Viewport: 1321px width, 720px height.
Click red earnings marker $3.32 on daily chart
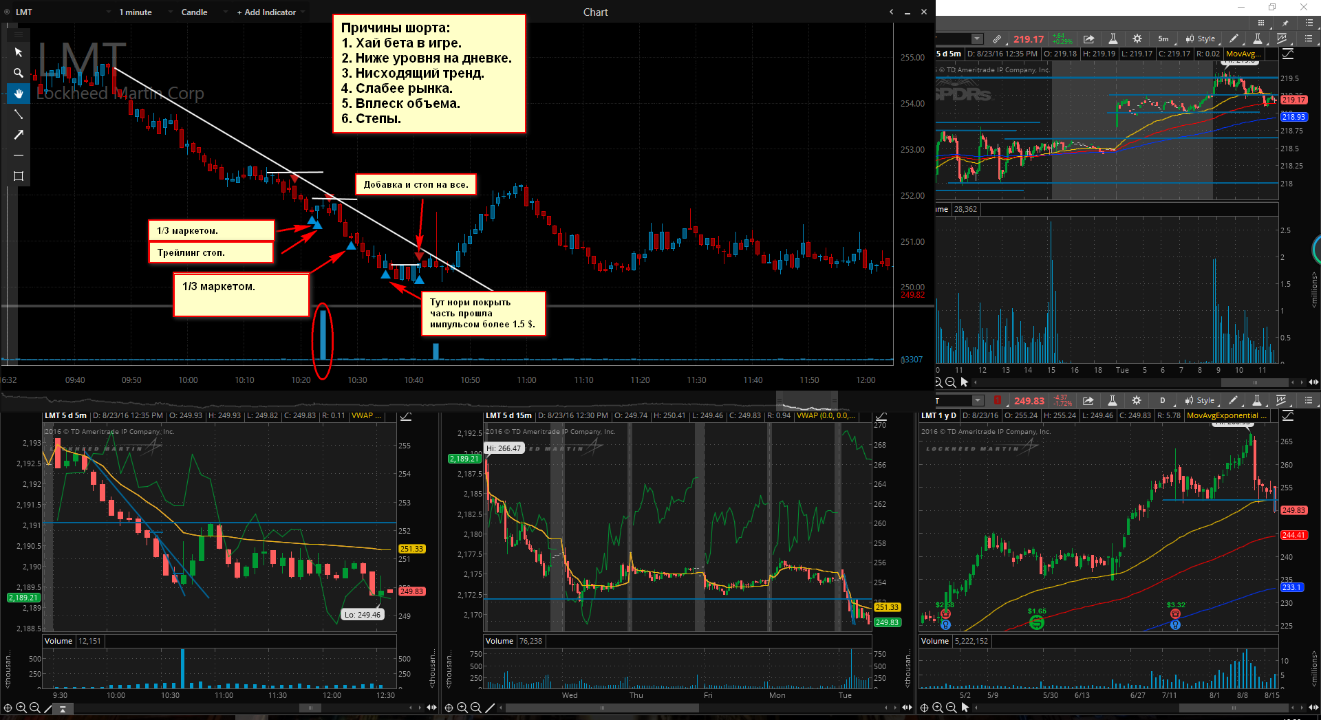click(x=1175, y=613)
